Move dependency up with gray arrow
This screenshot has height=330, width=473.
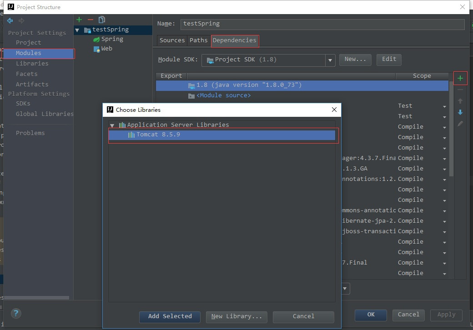pos(460,101)
